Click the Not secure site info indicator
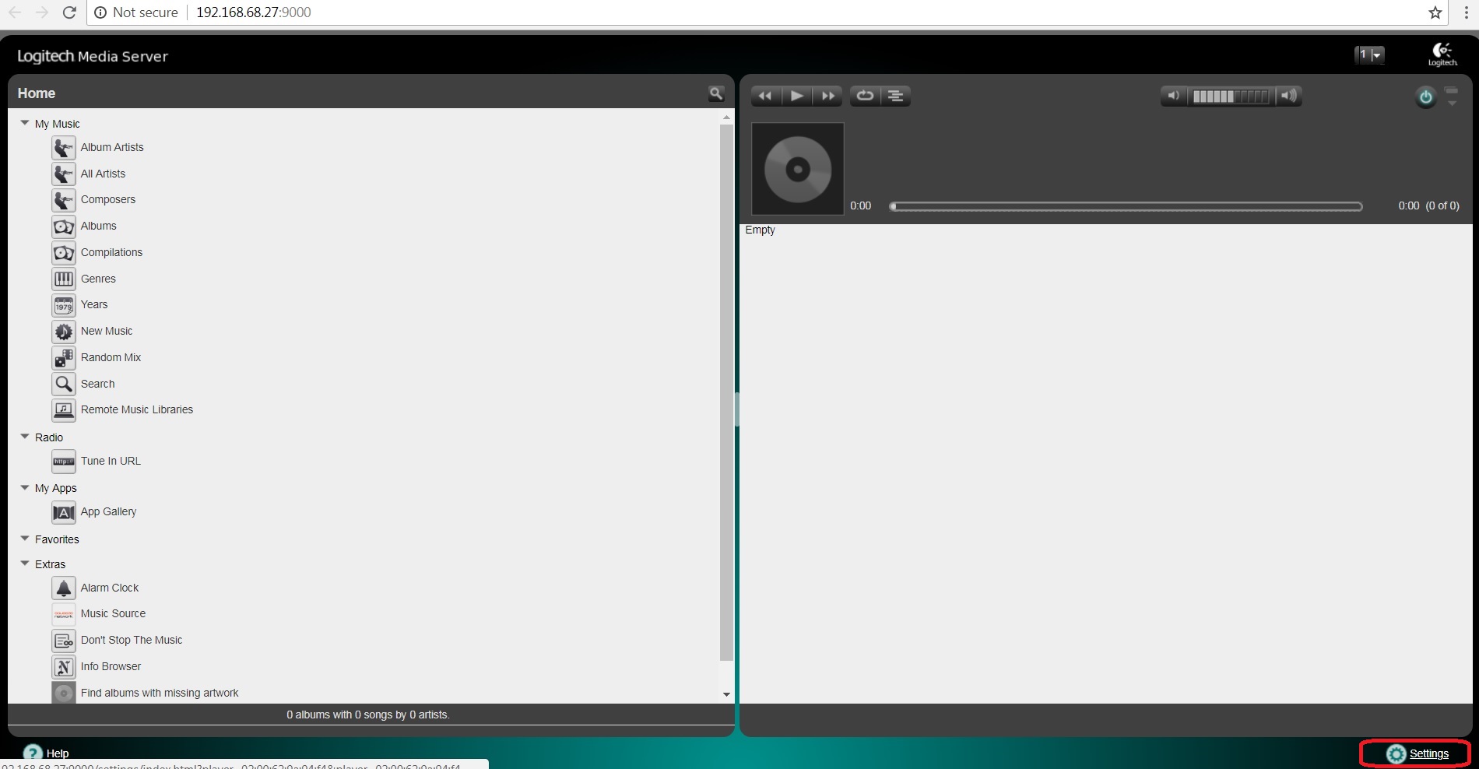1479x769 pixels. coord(136,12)
